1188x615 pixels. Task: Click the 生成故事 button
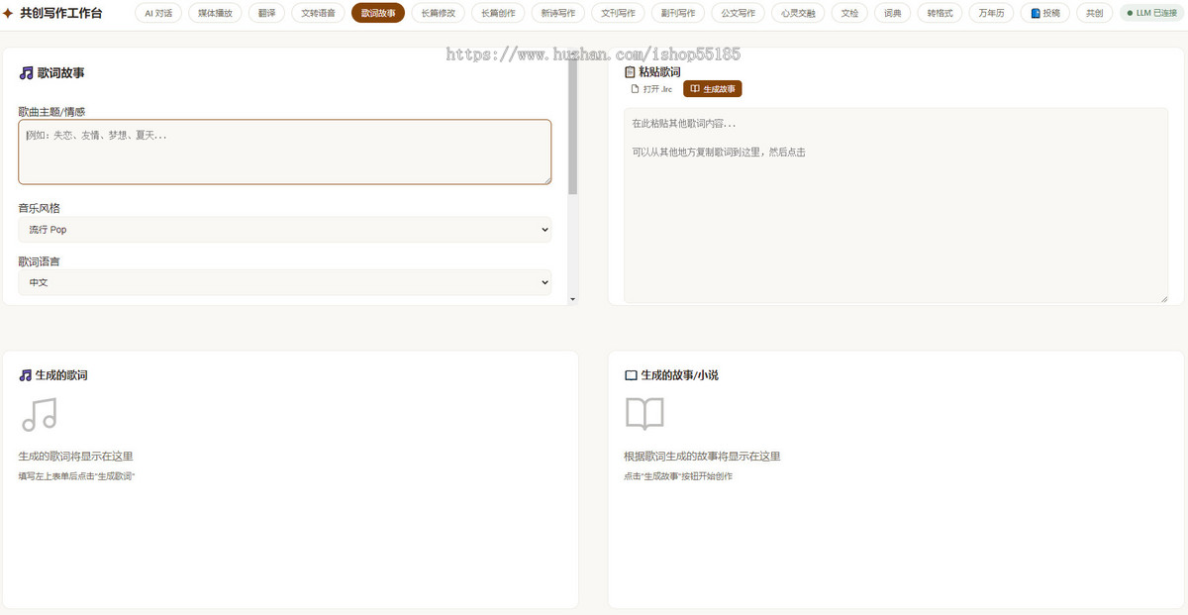coord(713,89)
